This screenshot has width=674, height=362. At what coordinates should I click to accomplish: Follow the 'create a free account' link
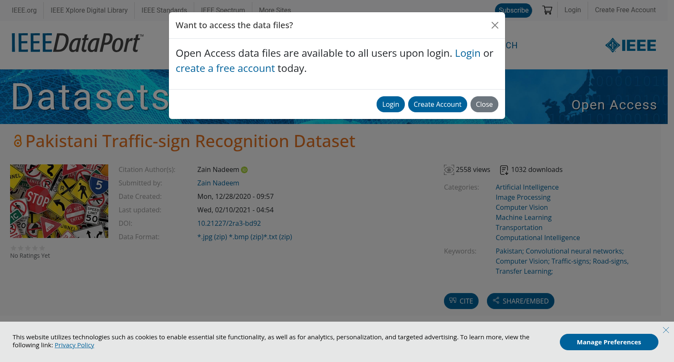(x=225, y=69)
